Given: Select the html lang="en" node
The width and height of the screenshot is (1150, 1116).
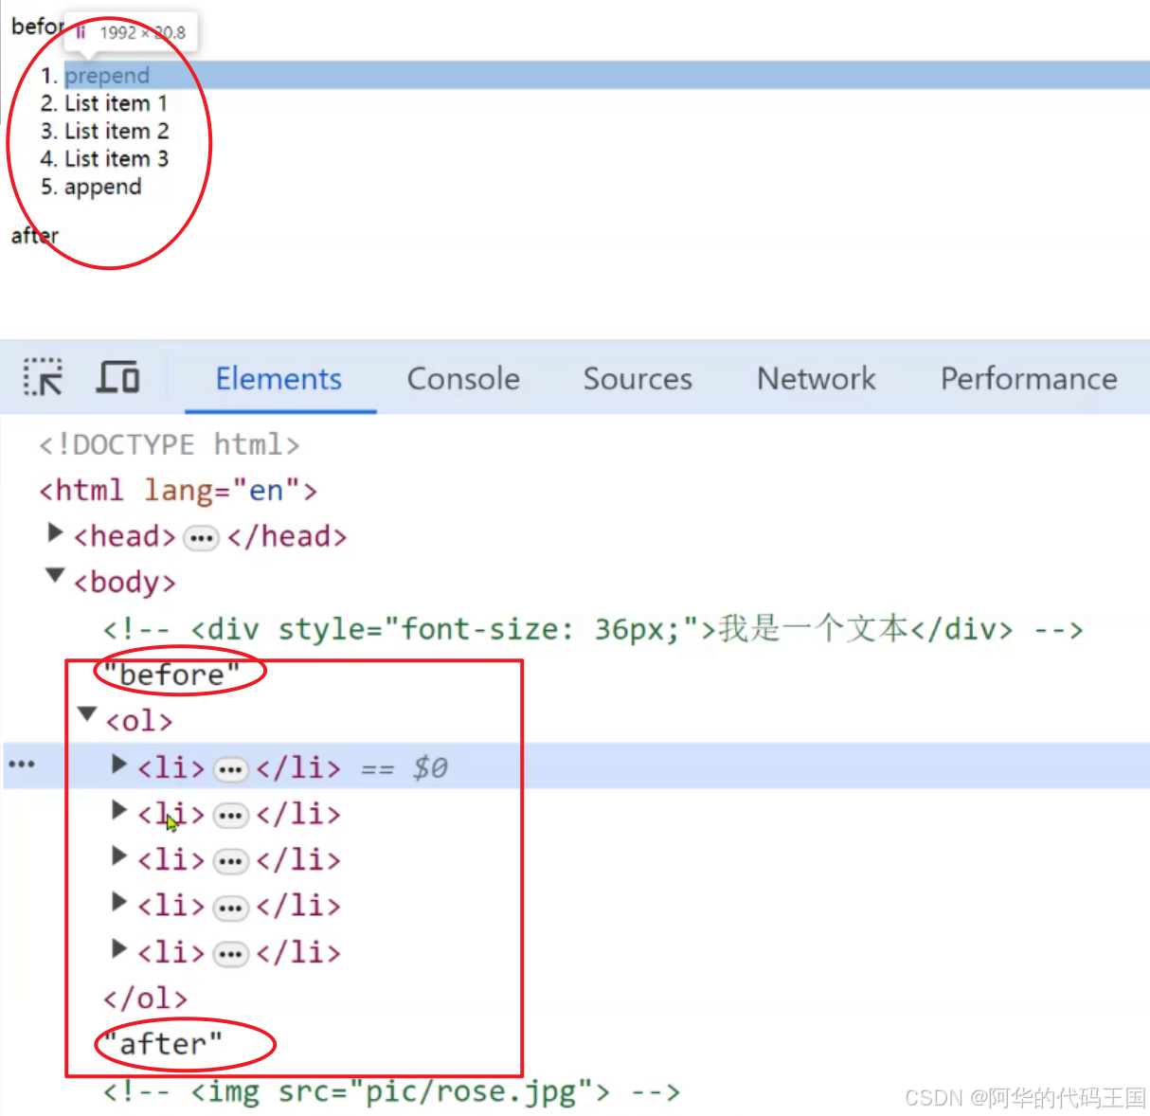Looking at the screenshot, I should point(178,491).
